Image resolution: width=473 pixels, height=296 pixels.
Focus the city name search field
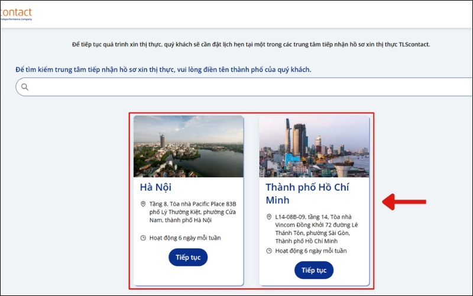point(244,87)
